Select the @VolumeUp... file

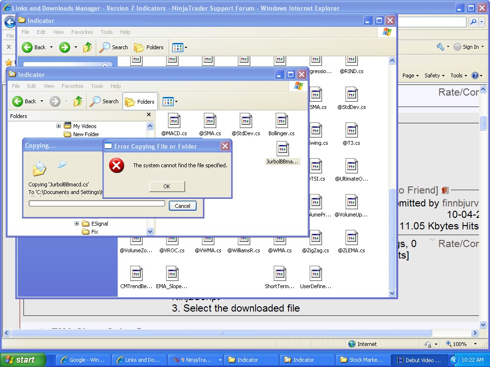pos(351,206)
